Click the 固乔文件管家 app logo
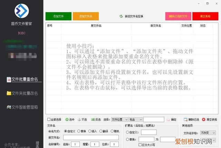Image resolution: width=221 pixels, height=148 pixels. click(22, 11)
